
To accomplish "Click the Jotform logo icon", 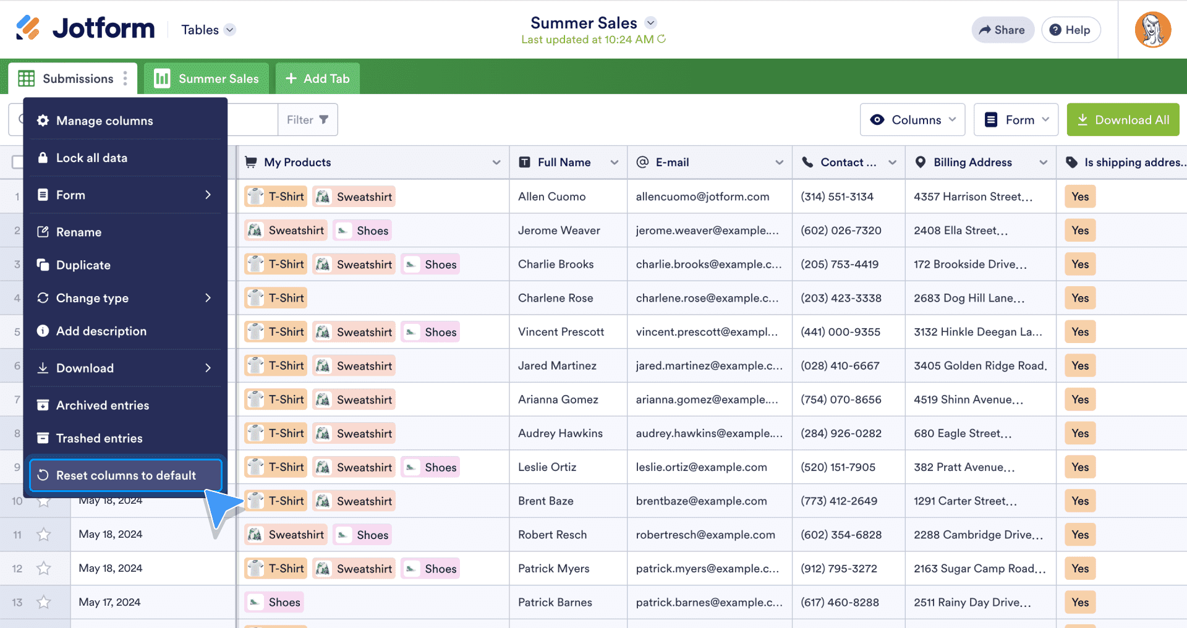I will tap(28, 28).
